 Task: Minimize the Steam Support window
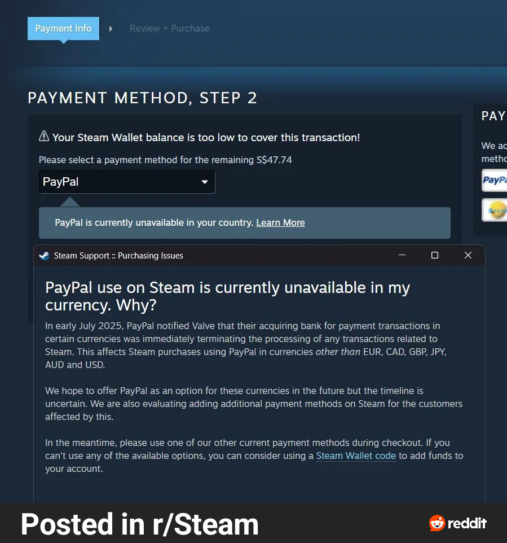pos(402,255)
